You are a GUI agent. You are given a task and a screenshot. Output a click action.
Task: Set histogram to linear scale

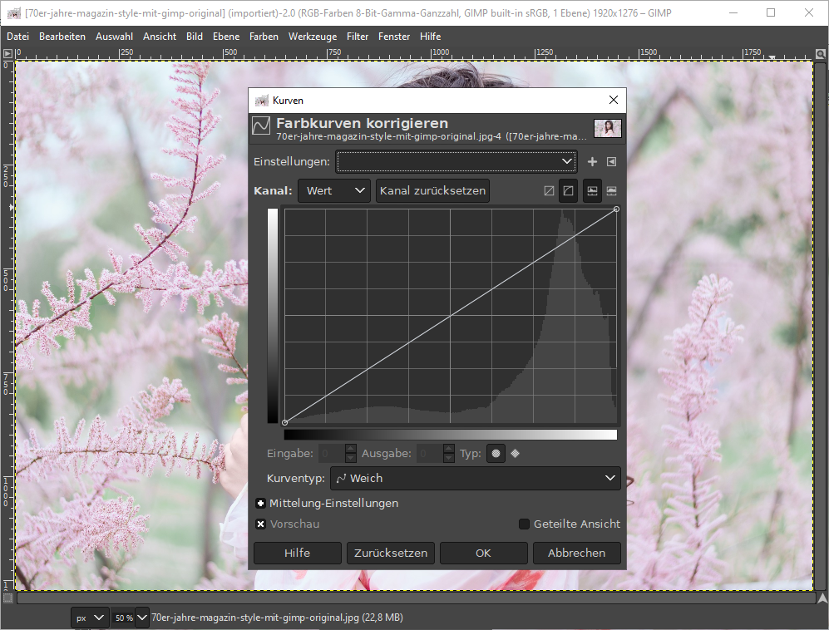(x=592, y=190)
